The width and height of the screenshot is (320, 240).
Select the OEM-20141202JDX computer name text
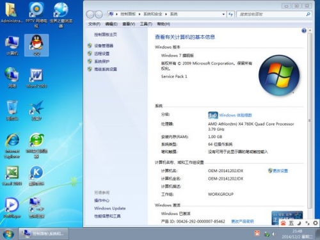click(225, 171)
